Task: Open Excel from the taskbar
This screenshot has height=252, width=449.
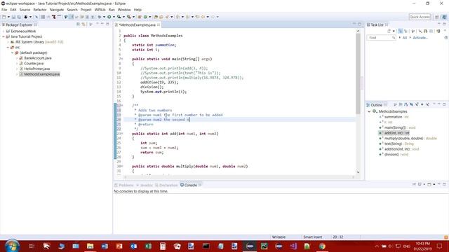Action: click(148, 246)
